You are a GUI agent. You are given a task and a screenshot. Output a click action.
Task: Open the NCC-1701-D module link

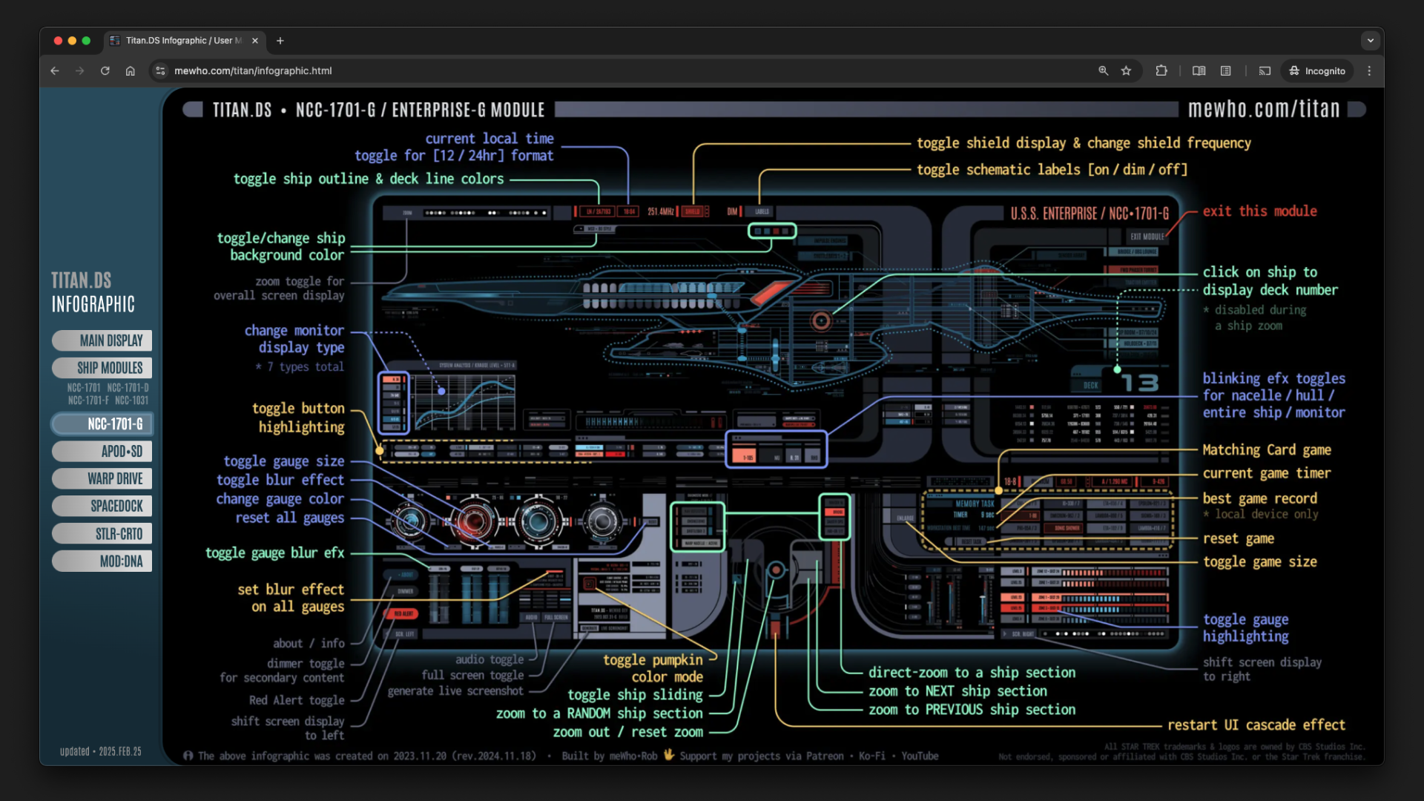pyautogui.click(x=128, y=388)
